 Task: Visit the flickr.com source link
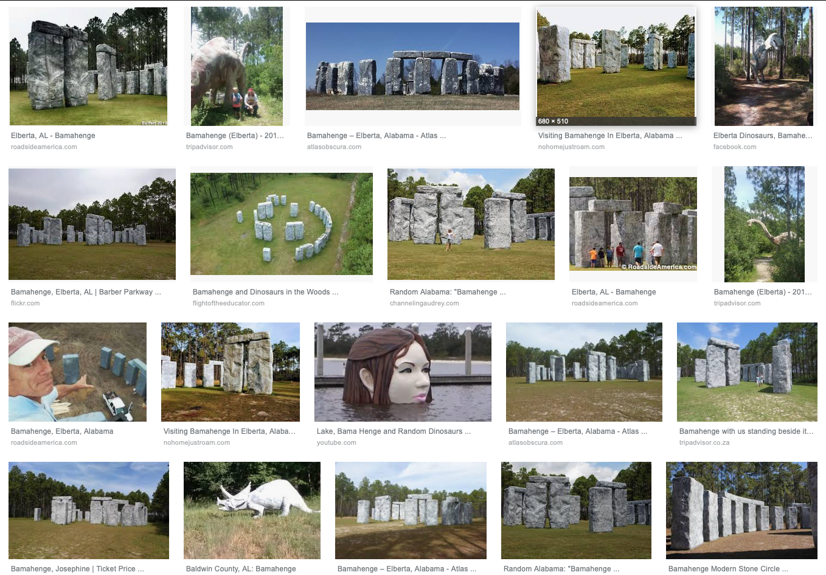26,303
